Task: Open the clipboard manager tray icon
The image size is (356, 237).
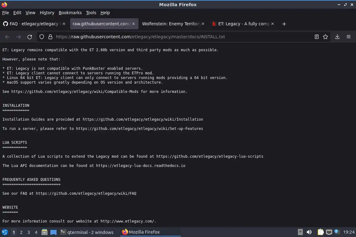Action: tap(320, 232)
